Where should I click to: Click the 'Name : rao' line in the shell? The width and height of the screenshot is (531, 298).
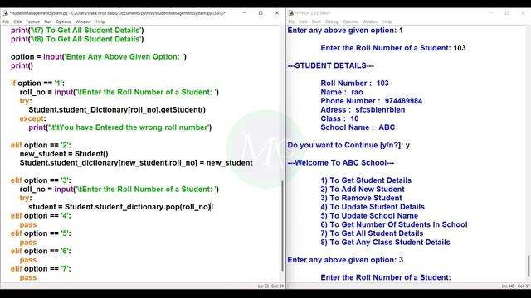pos(342,92)
